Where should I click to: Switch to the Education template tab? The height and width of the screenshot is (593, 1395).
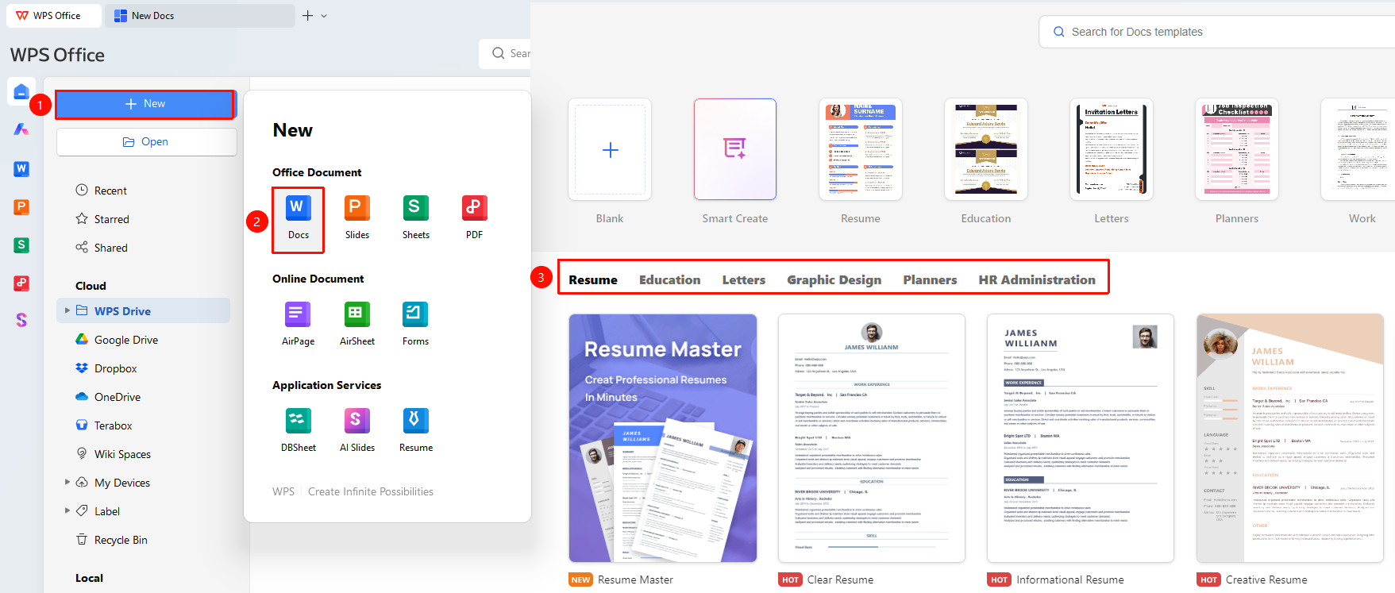tap(669, 280)
